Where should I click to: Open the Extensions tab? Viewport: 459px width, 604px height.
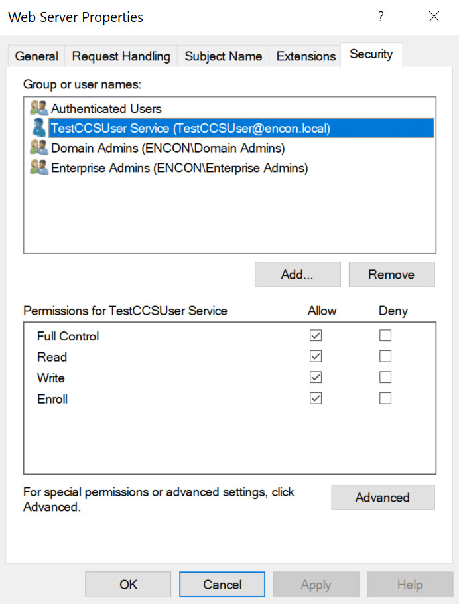pos(306,56)
